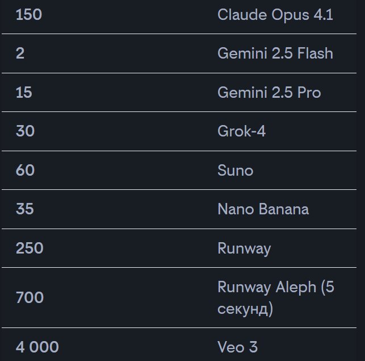Select the value 60 beside Suno

click(x=25, y=170)
